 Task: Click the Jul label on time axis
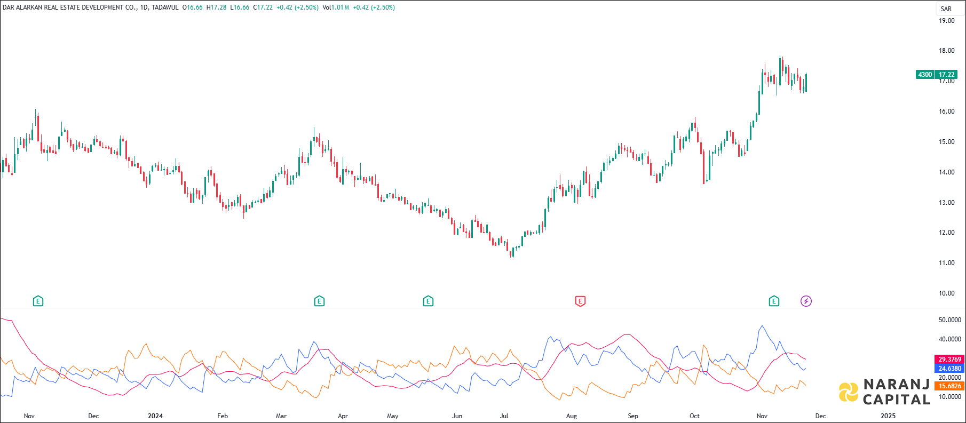click(x=504, y=416)
